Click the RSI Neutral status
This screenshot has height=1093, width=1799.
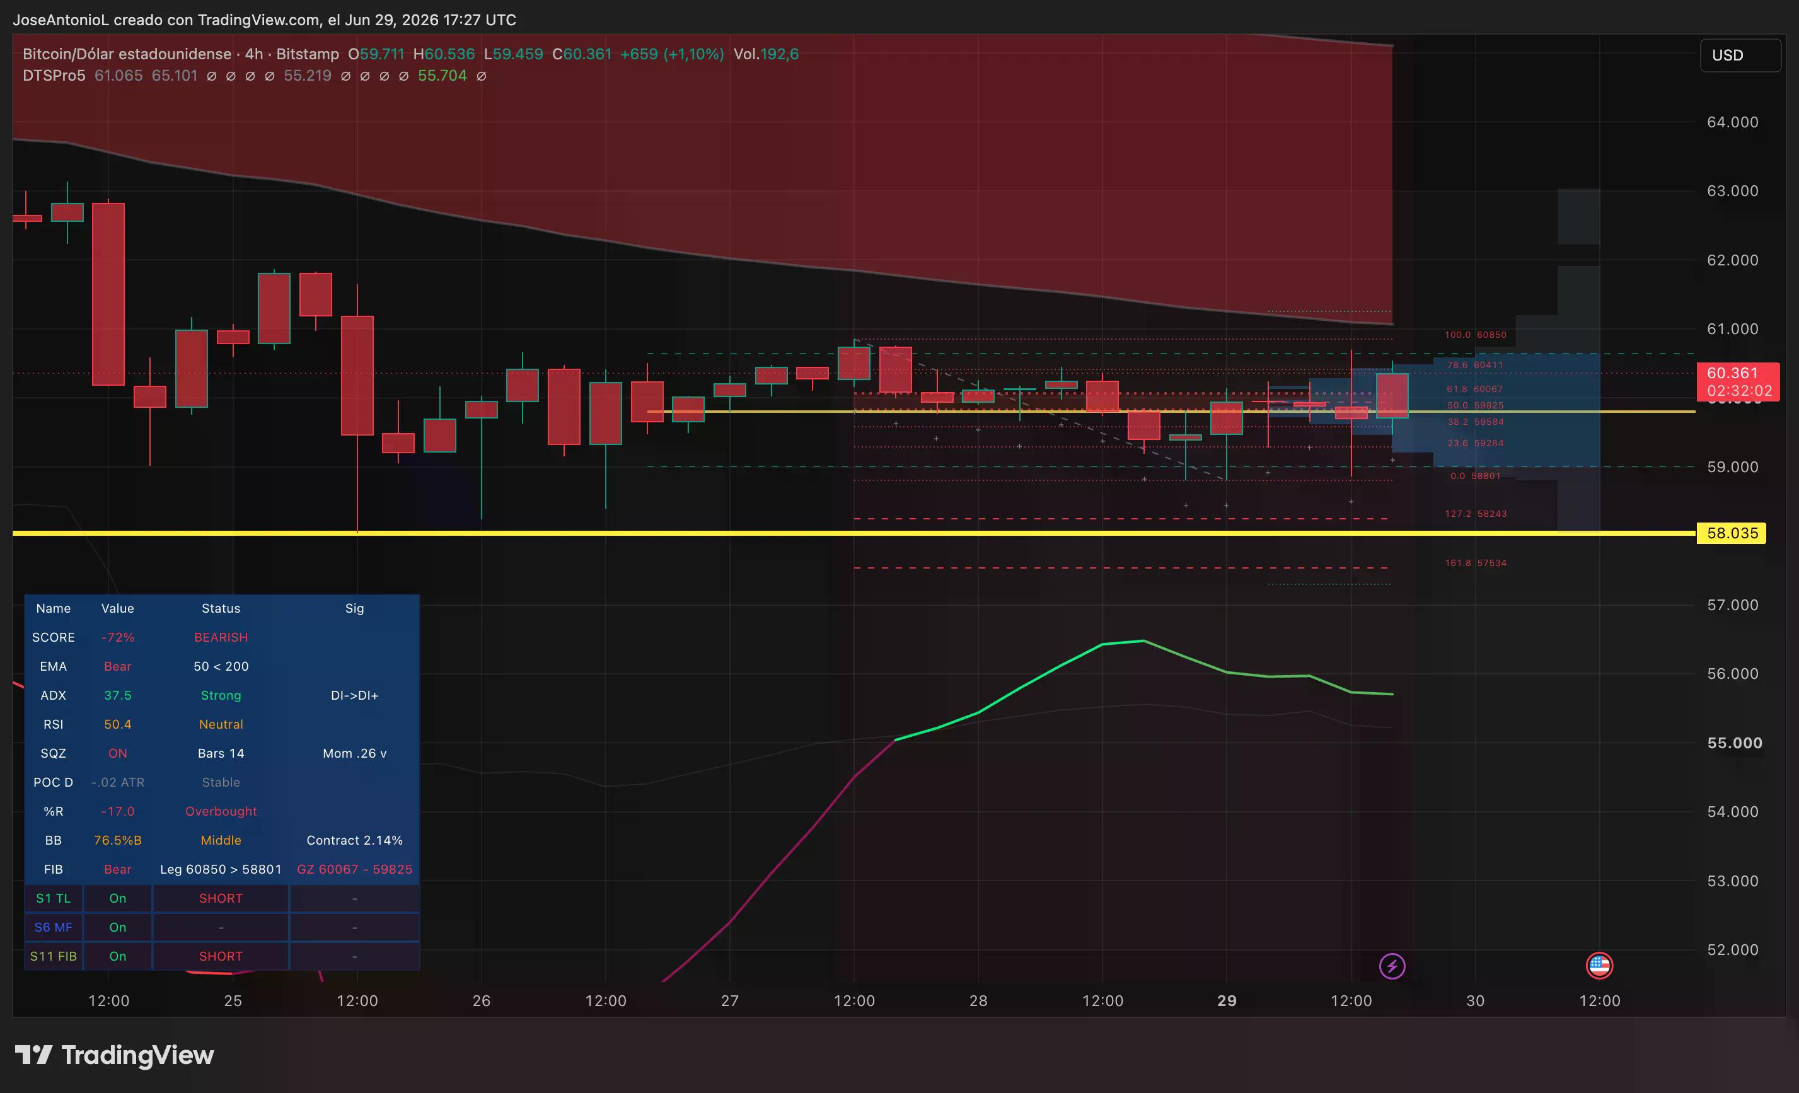(221, 724)
